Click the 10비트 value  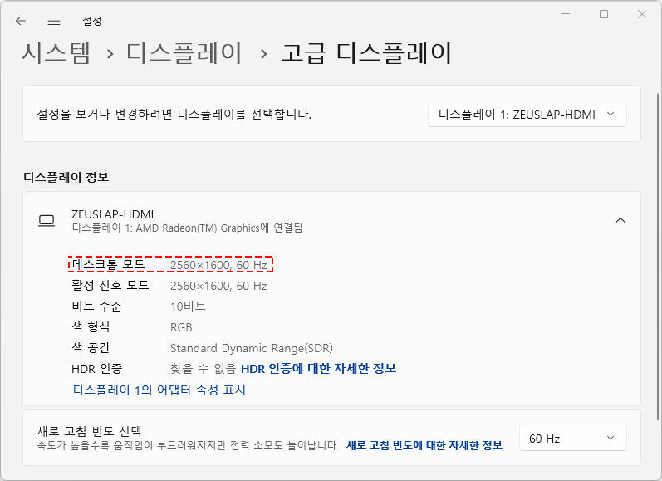pos(188,307)
